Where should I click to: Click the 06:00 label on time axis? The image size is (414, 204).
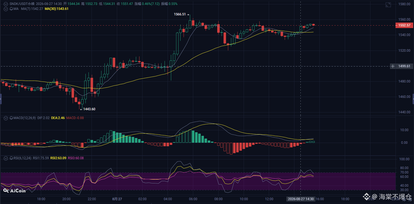point(193,199)
